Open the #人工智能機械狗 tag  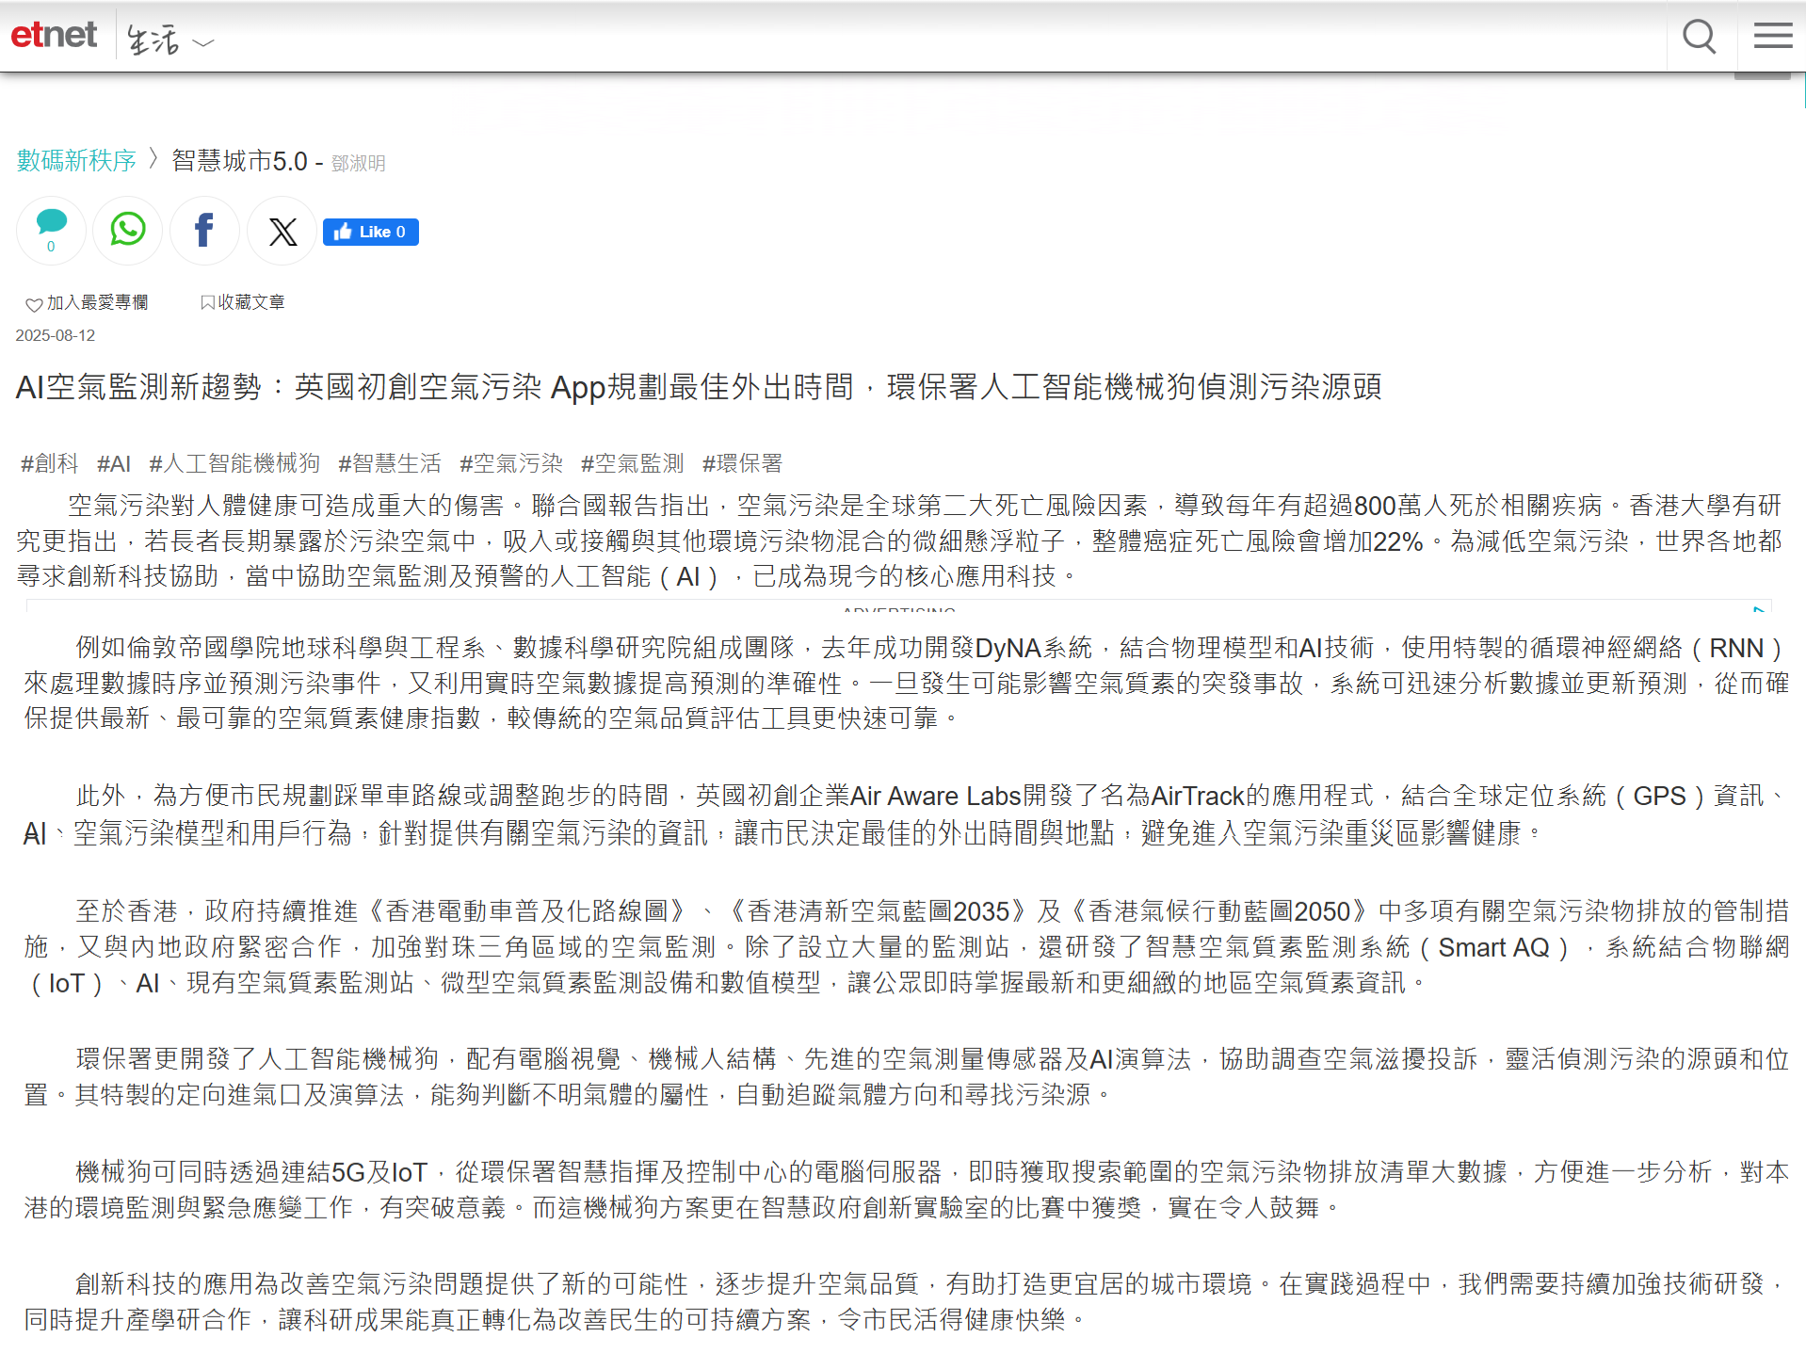(234, 463)
